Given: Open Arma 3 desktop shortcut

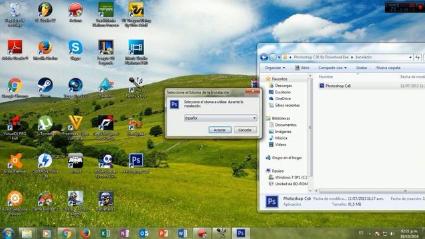Looking at the screenshot, I should [x=75, y=163].
